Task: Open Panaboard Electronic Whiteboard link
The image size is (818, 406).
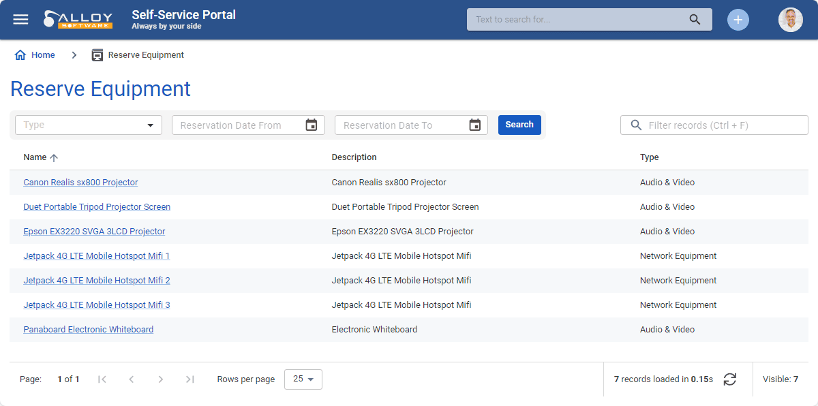Action: [x=89, y=330]
